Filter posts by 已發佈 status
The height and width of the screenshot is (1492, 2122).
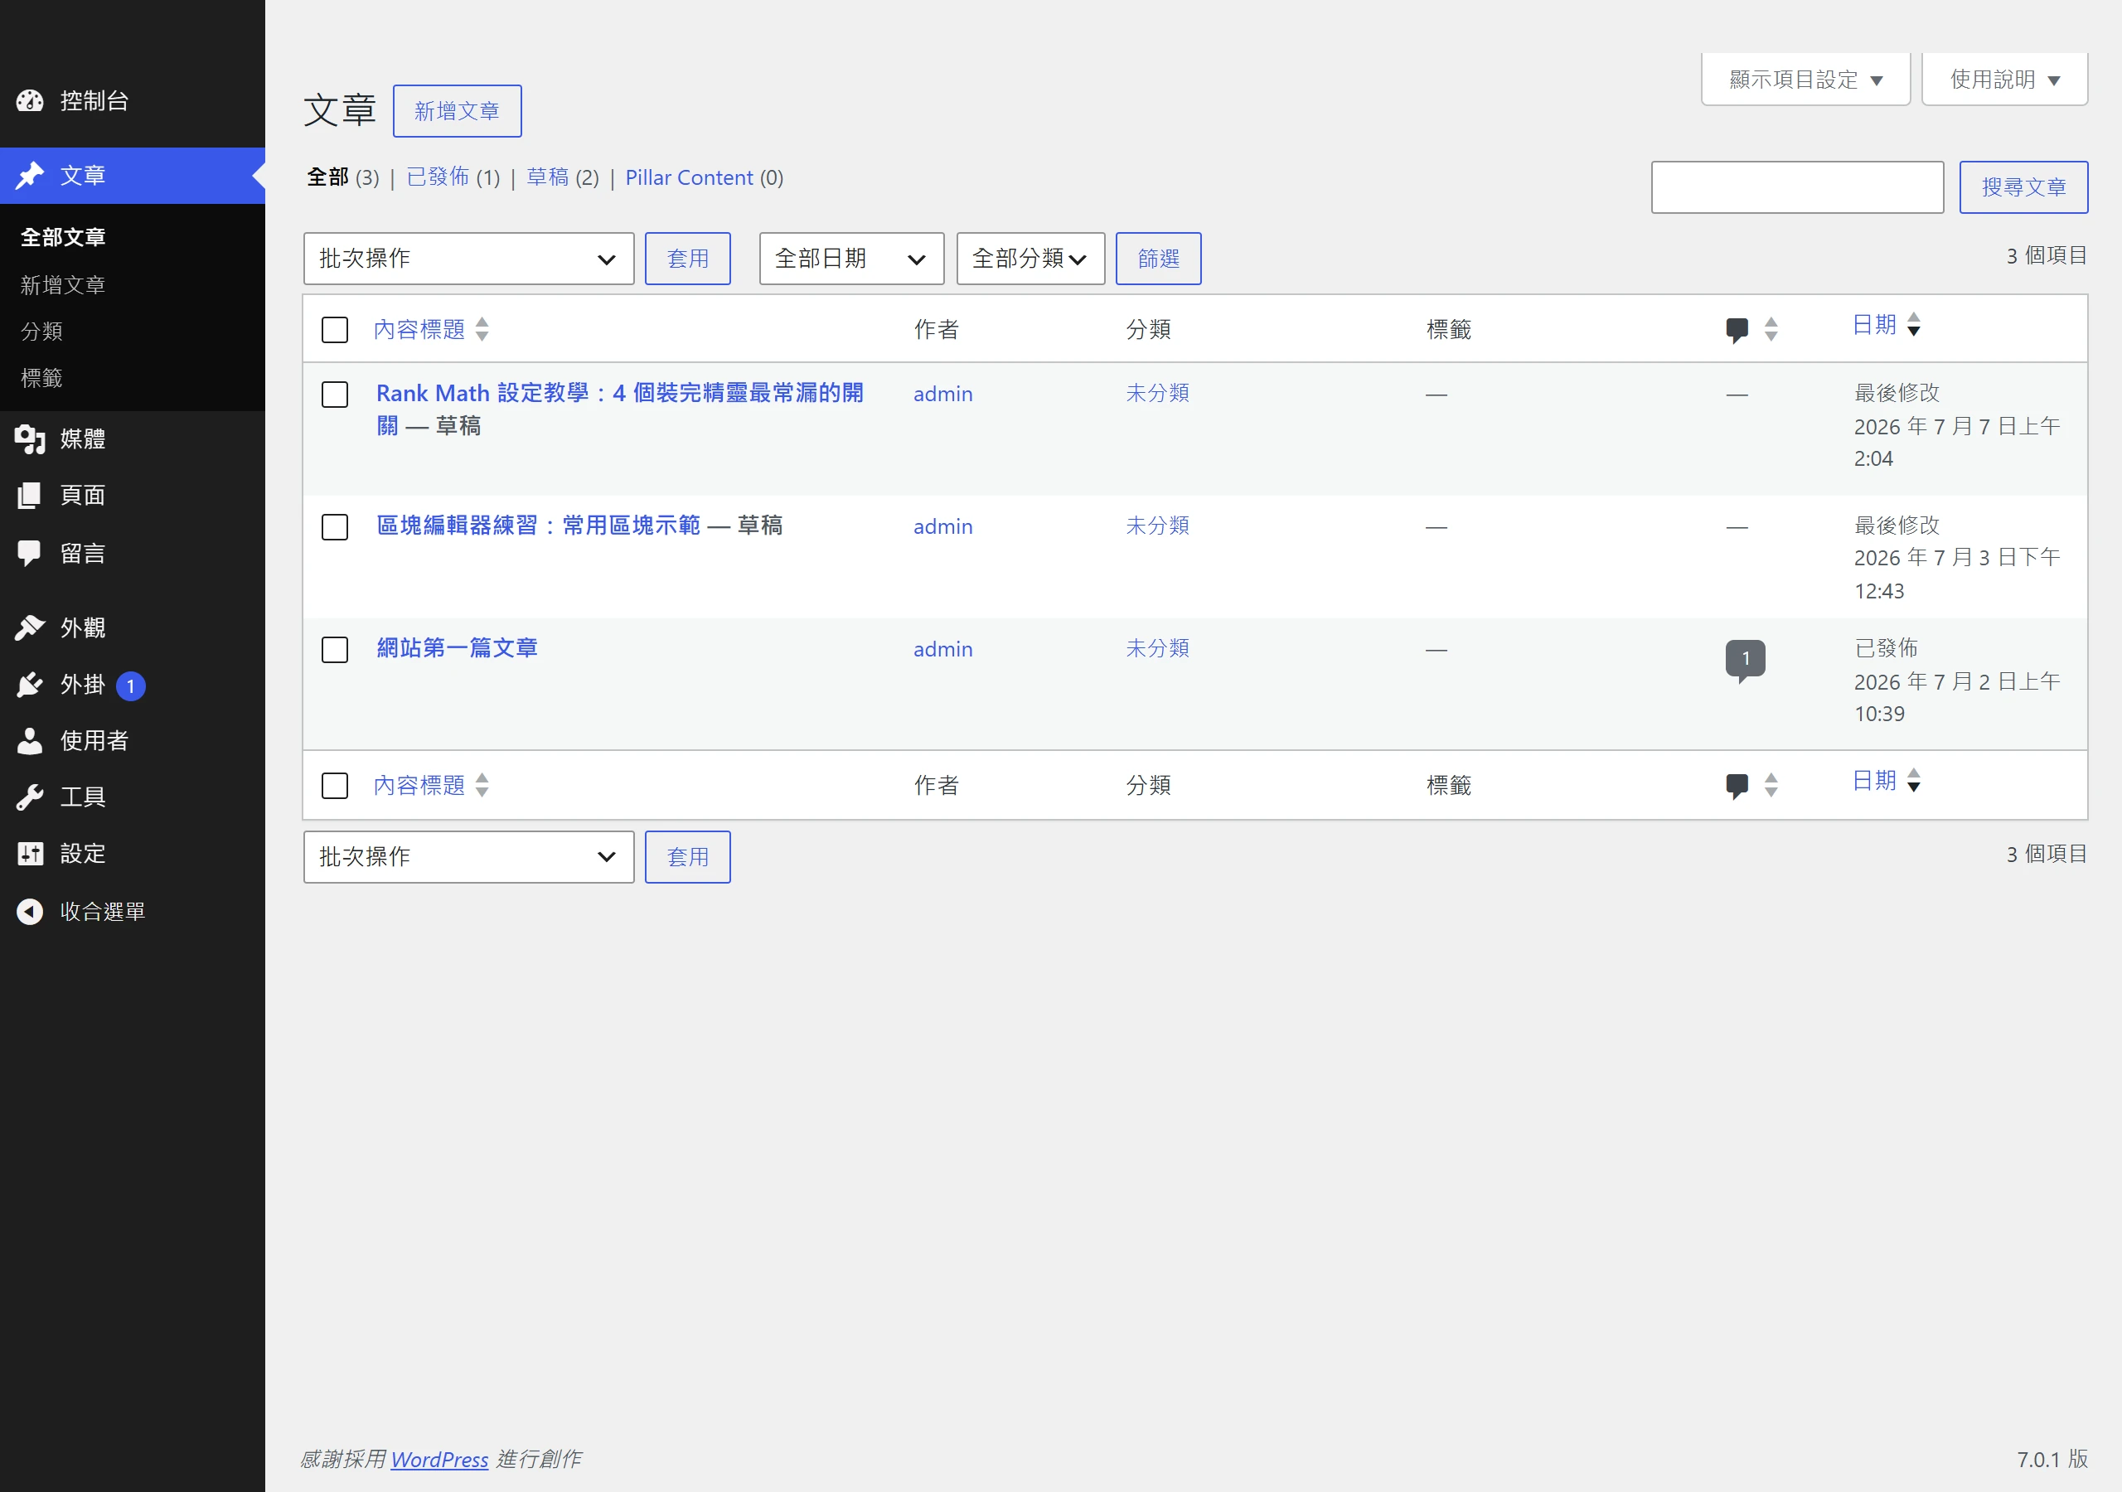click(438, 177)
